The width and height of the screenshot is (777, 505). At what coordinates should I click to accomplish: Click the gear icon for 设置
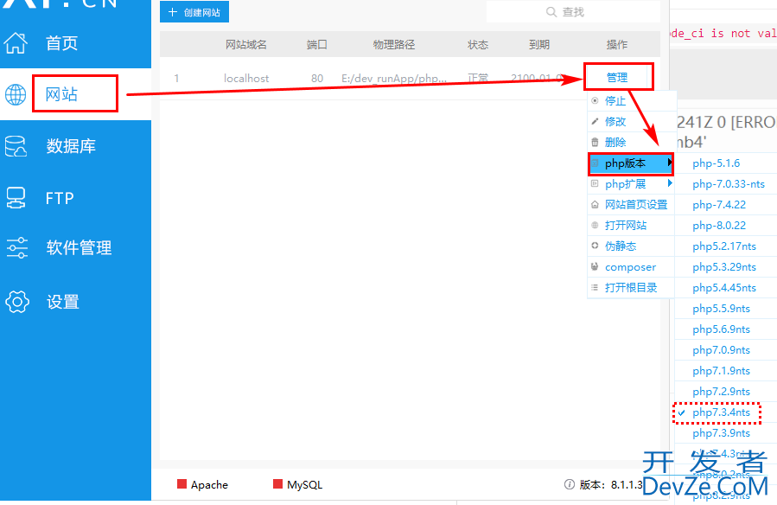pos(17,301)
